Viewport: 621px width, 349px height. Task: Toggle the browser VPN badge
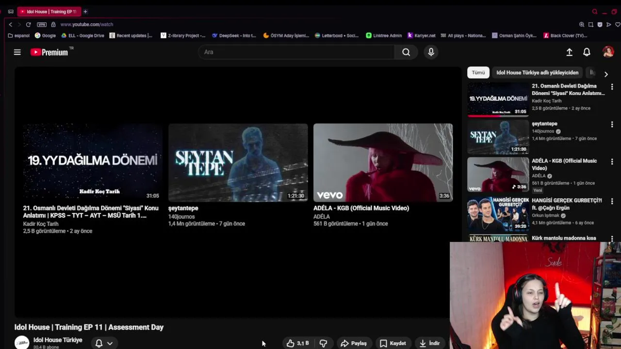click(x=42, y=24)
